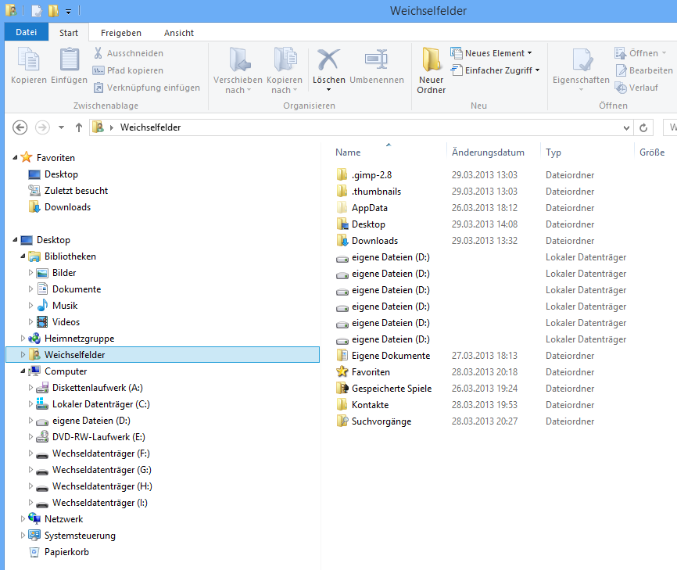This screenshot has width=677, height=570.
Task: Select the AppData folder
Action: click(x=369, y=208)
